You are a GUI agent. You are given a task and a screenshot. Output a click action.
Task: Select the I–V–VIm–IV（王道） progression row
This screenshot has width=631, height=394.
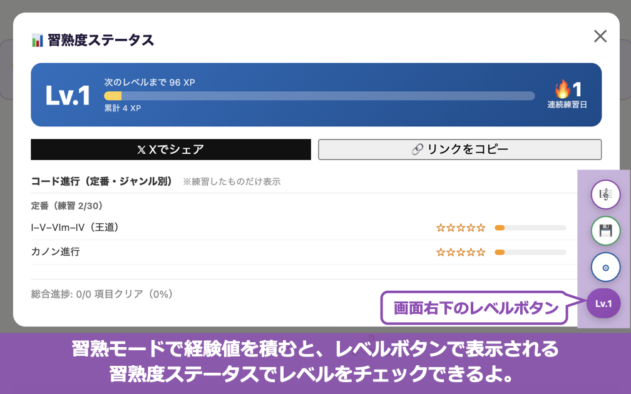coord(298,228)
